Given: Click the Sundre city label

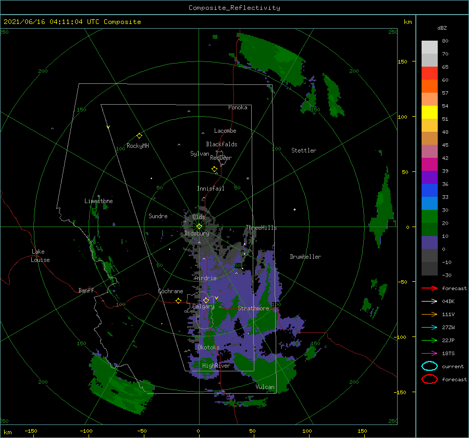Looking at the screenshot, I should 158,216.
